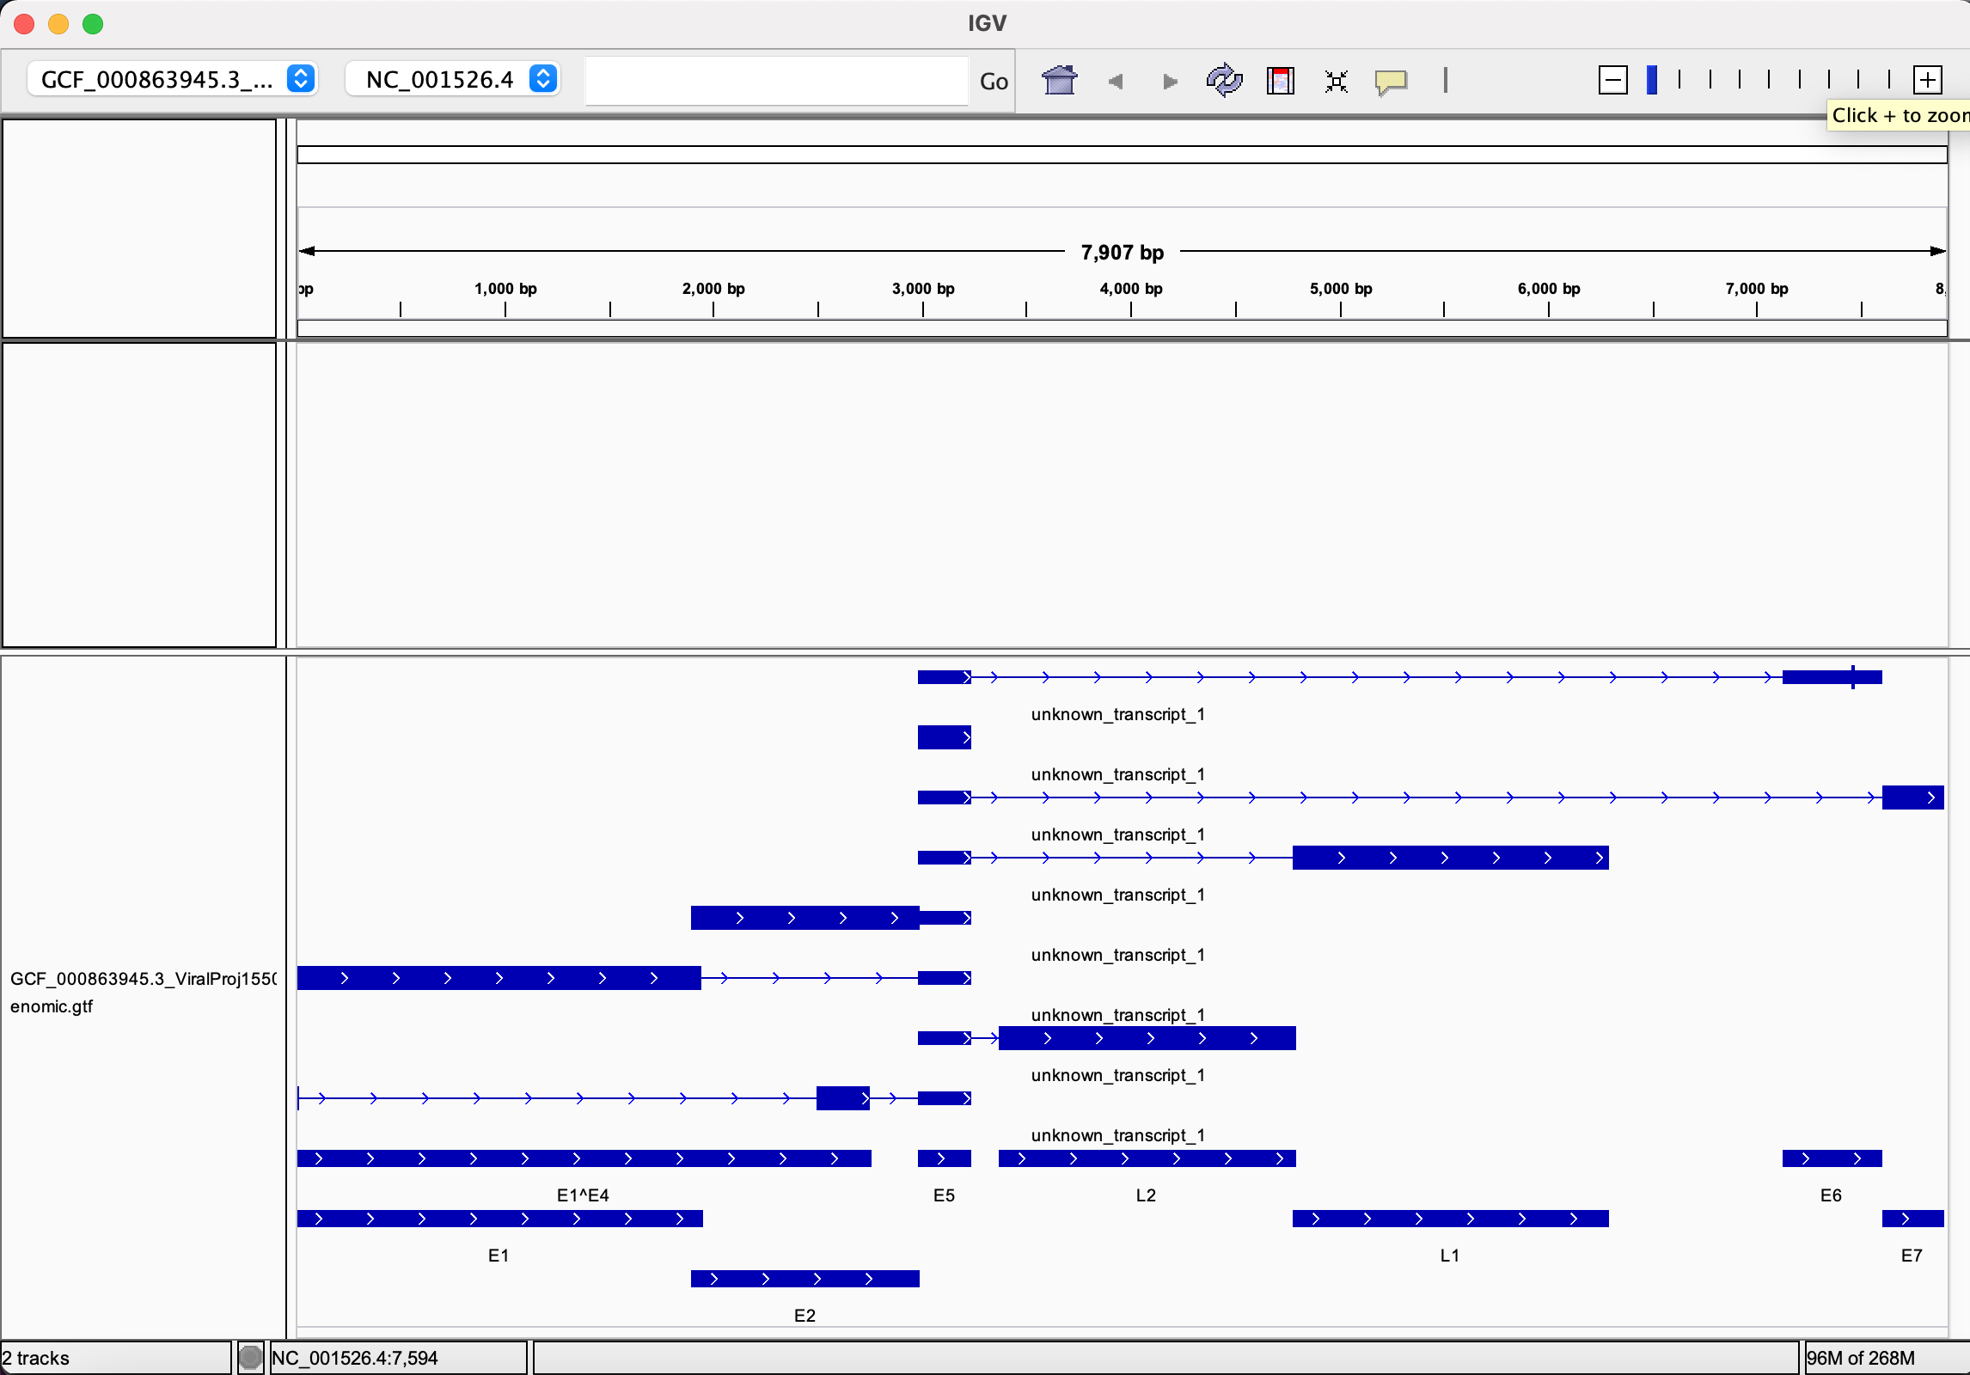This screenshot has height=1375, width=1970.
Task: Click the 7,907 bp span label
Action: [1123, 253]
